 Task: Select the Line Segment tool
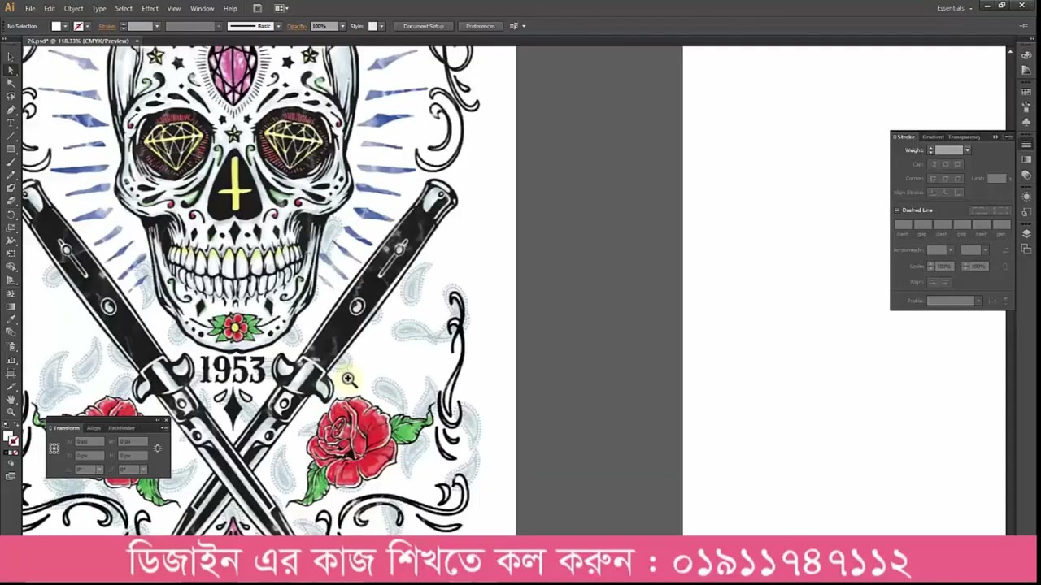pyautogui.click(x=11, y=136)
